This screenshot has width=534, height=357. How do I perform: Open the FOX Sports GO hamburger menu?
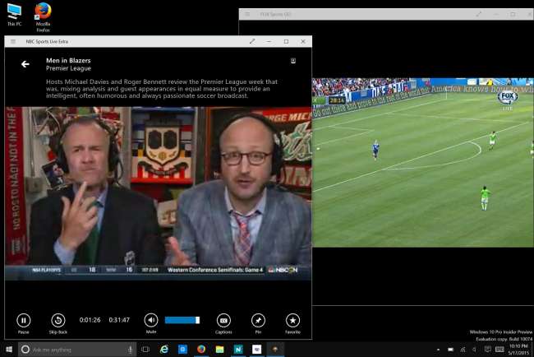[x=247, y=14]
